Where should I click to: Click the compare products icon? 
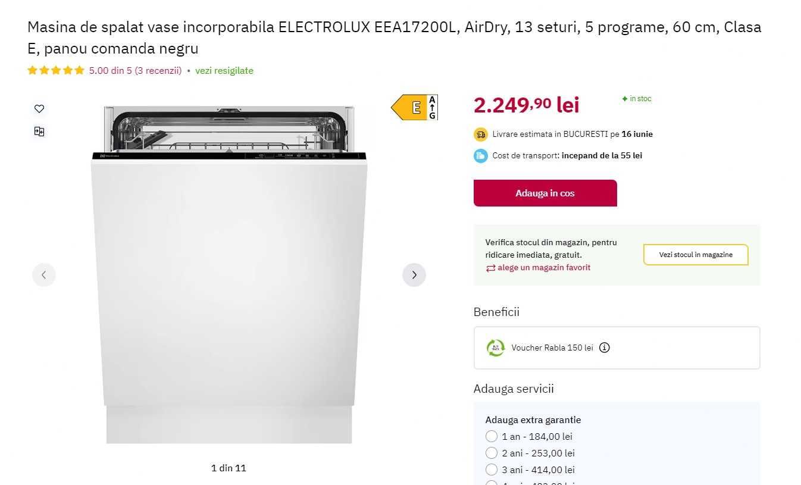point(39,132)
